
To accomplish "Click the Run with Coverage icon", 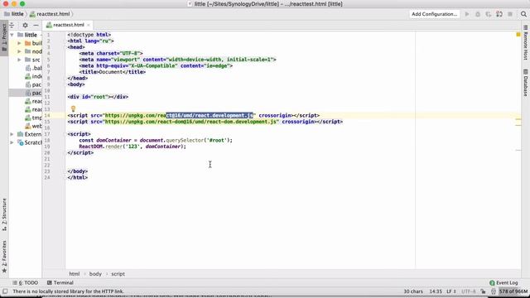I will [x=489, y=14].
